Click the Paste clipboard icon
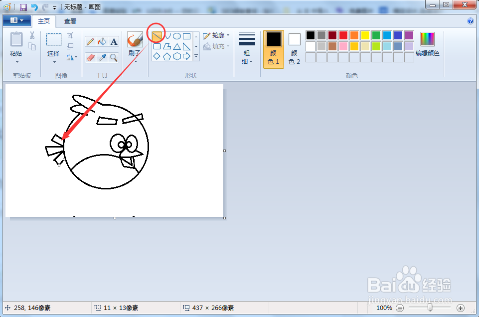This screenshot has width=479, height=317. (16, 40)
